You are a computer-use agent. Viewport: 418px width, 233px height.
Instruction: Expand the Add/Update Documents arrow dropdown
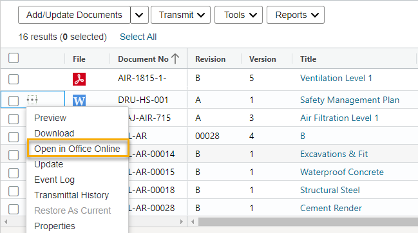tap(139, 15)
